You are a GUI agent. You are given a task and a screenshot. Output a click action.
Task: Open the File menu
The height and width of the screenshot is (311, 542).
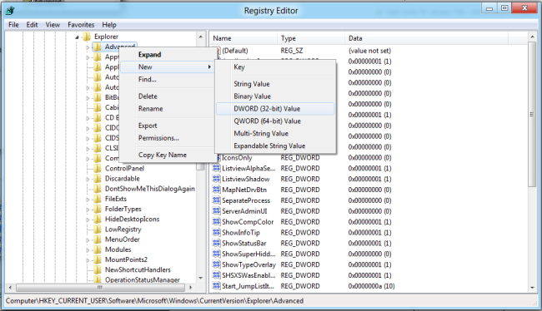tap(13, 25)
